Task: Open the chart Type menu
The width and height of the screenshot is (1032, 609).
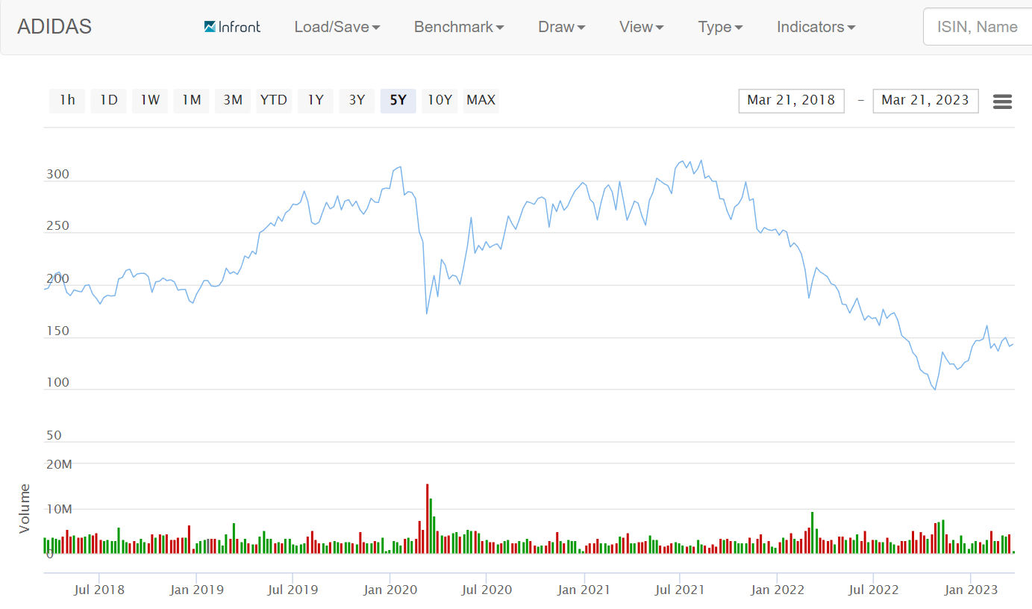Action: (x=720, y=27)
